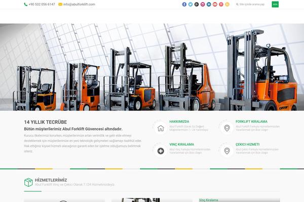Open the Instagram social icon
The image size is (304, 202).
[203, 4]
